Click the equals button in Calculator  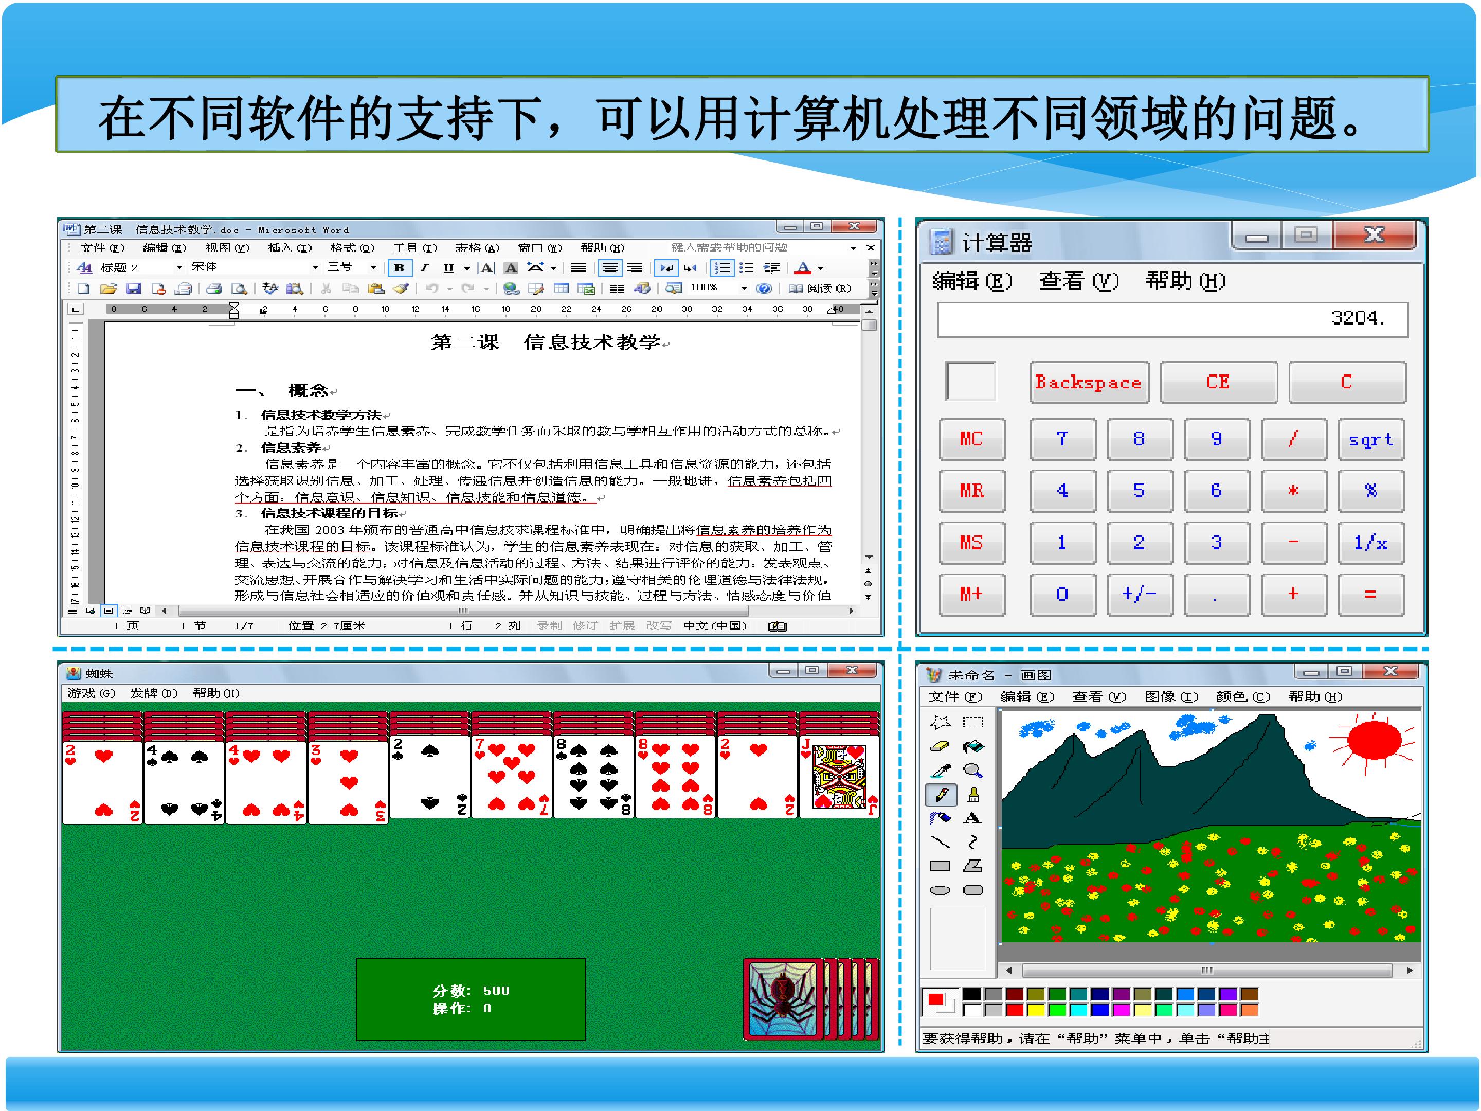(x=1370, y=594)
